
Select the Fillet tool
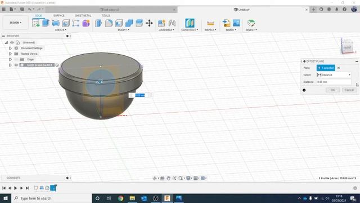tap(109, 23)
